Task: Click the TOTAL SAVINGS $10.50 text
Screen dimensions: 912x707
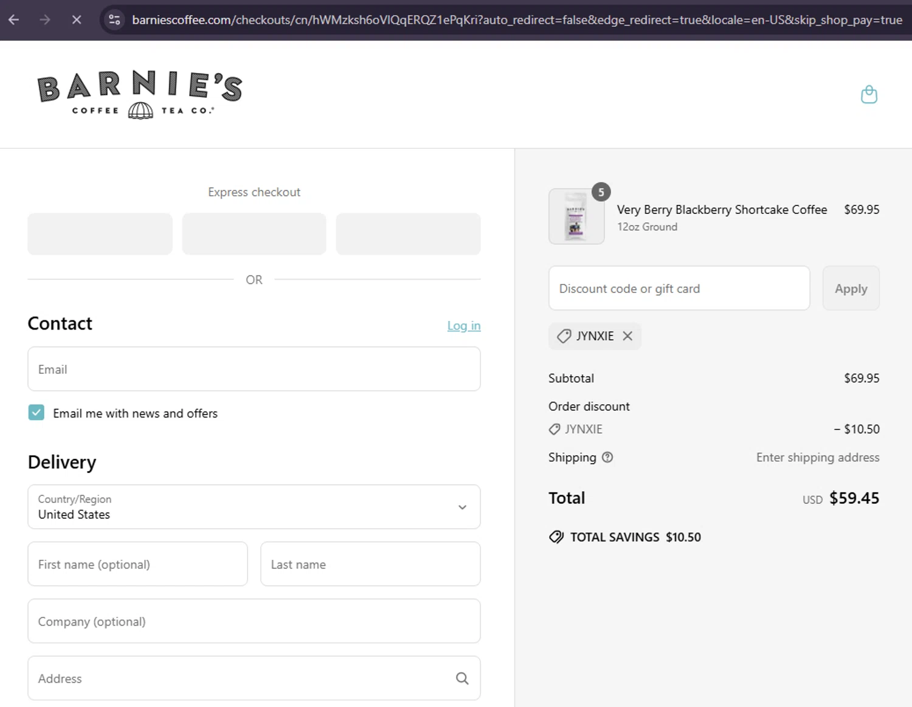Action: pos(635,537)
